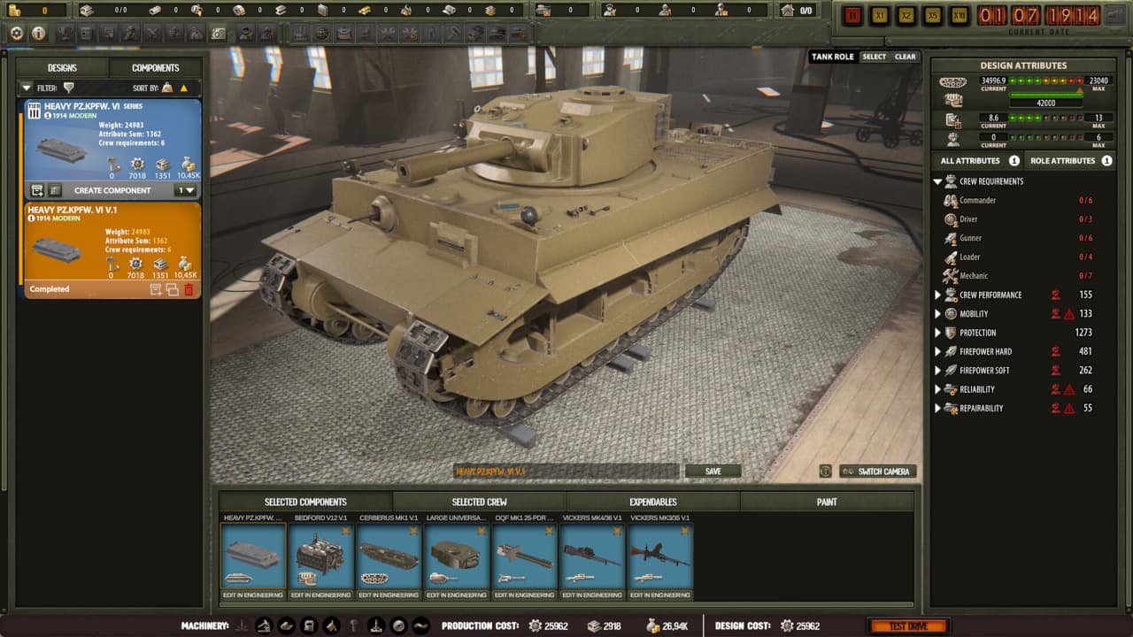This screenshot has width=1133, height=637.
Task: Set game speed to X10
Action: pyautogui.click(x=959, y=15)
